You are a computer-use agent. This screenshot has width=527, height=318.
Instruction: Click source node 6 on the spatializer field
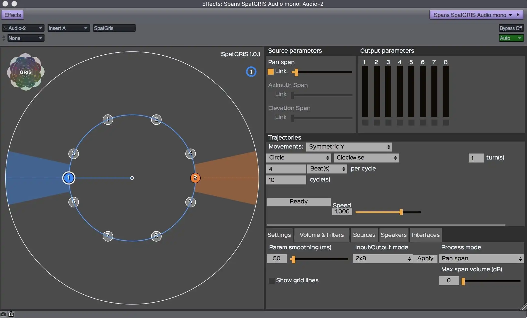pos(190,202)
